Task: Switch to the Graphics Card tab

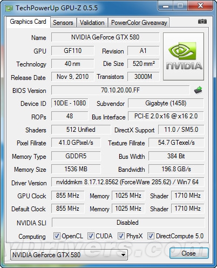Action: pyautogui.click(x=28, y=22)
